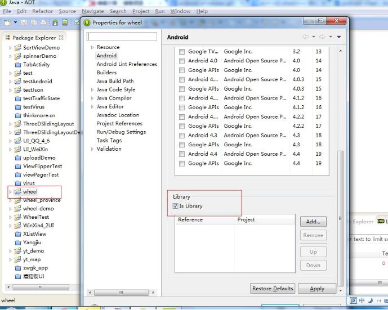Expand the Java Code Style node
Screen dimensions: 388x310
pyautogui.click(x=92, y=90)
